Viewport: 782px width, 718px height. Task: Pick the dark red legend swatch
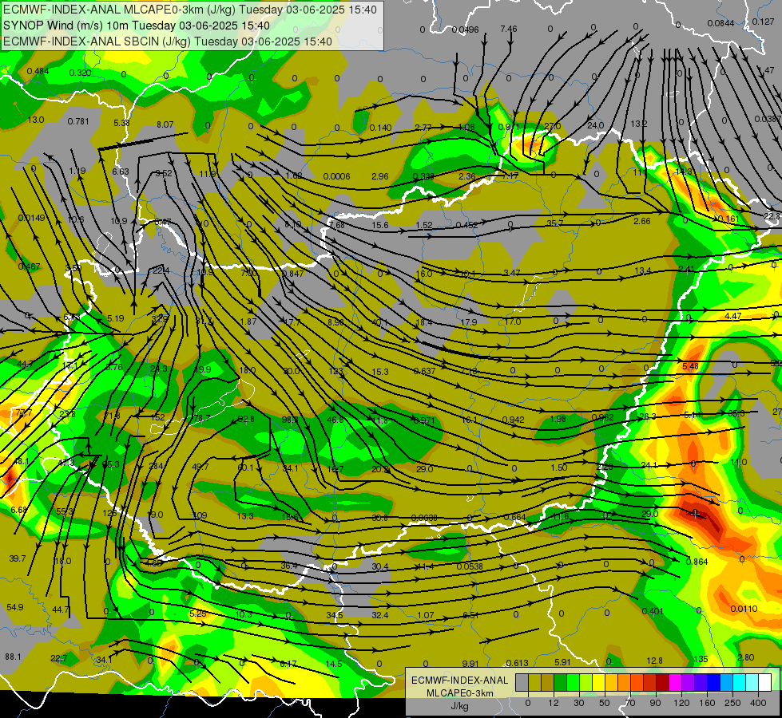coord(662,682)
